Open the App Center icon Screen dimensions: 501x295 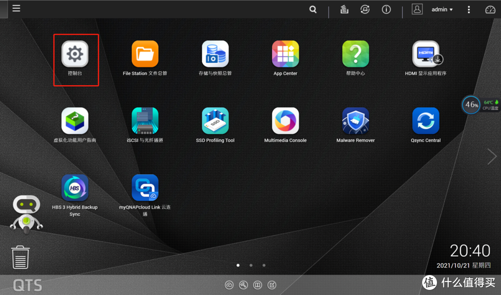285,54
